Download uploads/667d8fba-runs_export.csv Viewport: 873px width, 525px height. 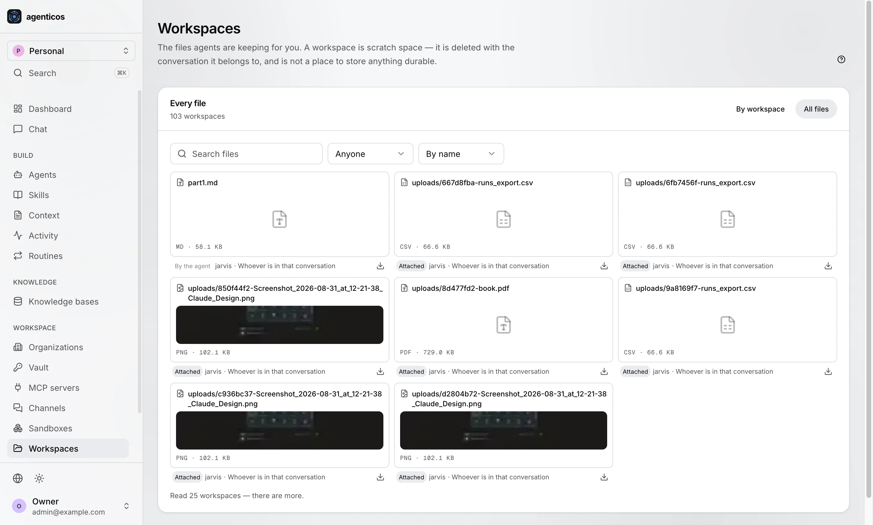(x=604, y=266)
